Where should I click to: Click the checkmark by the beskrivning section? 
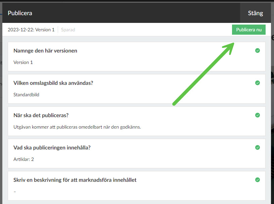[x=258, y=180]
